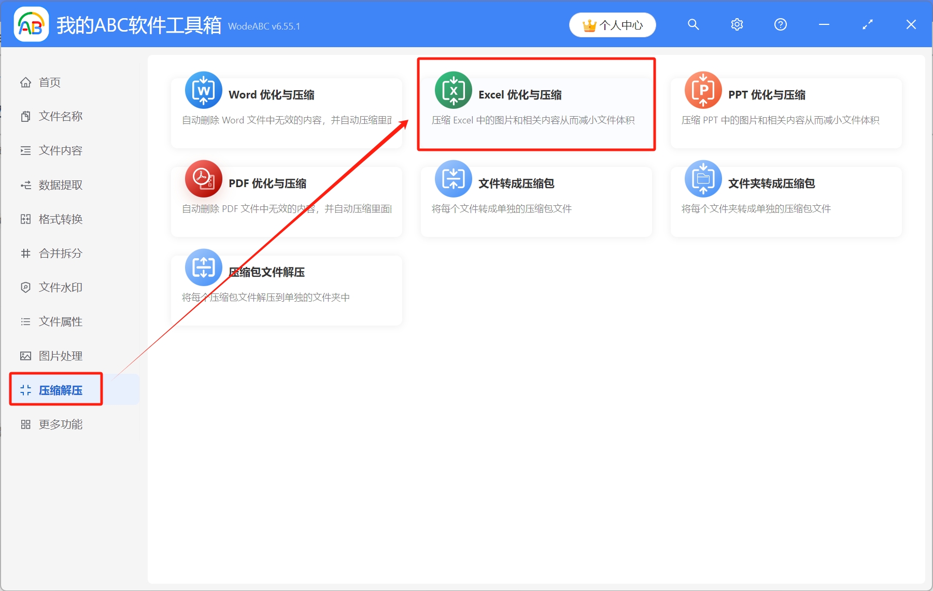Maximize the application window
The height and width of the screenshot is (591, 933).
click(867, 24)
